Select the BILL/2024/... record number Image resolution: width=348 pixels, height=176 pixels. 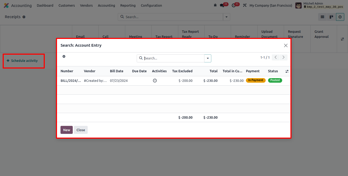pyautogui.click(x=71, y=81)
